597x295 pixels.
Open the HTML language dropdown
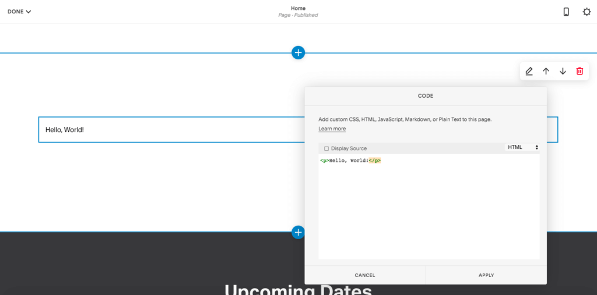coord(522,148)
